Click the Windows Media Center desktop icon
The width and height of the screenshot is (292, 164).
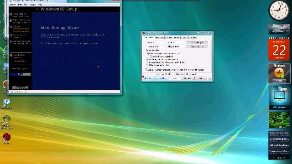pos(6,122)
